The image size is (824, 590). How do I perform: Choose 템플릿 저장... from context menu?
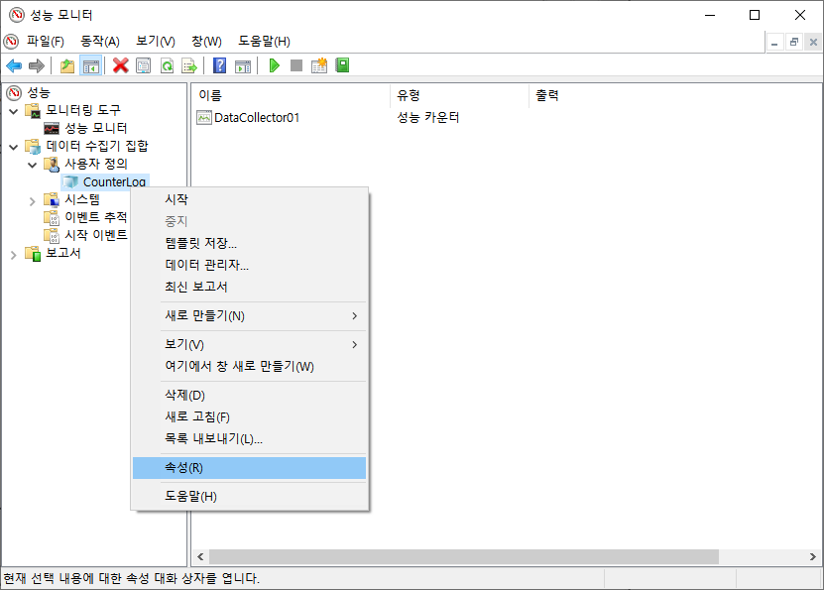coord(249,243)
